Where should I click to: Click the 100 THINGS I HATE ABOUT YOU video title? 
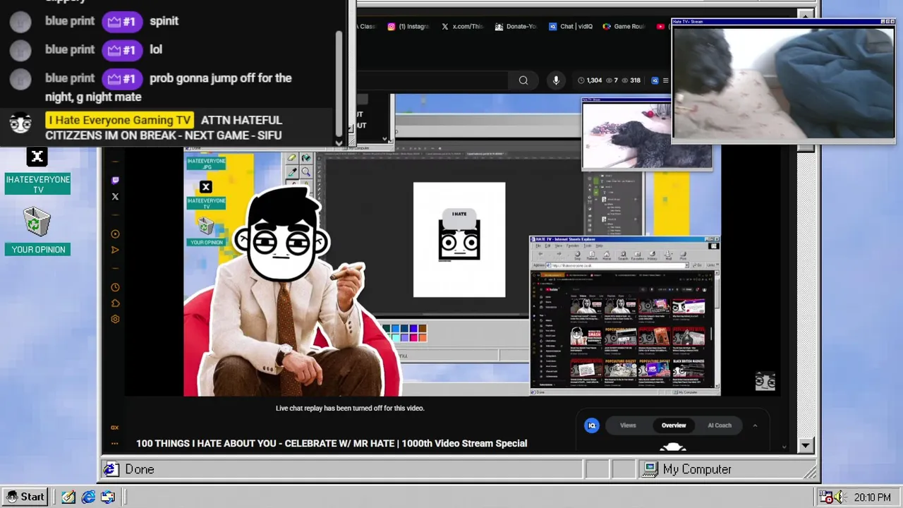(x=332, y=444)
